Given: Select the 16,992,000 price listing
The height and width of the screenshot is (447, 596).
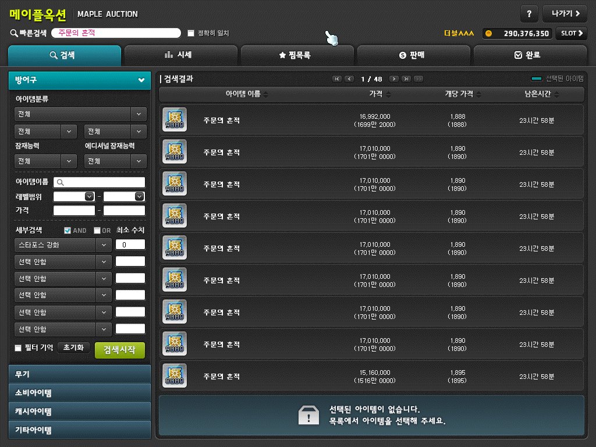Looking at the screenshot, I should (x=371, y=120).
